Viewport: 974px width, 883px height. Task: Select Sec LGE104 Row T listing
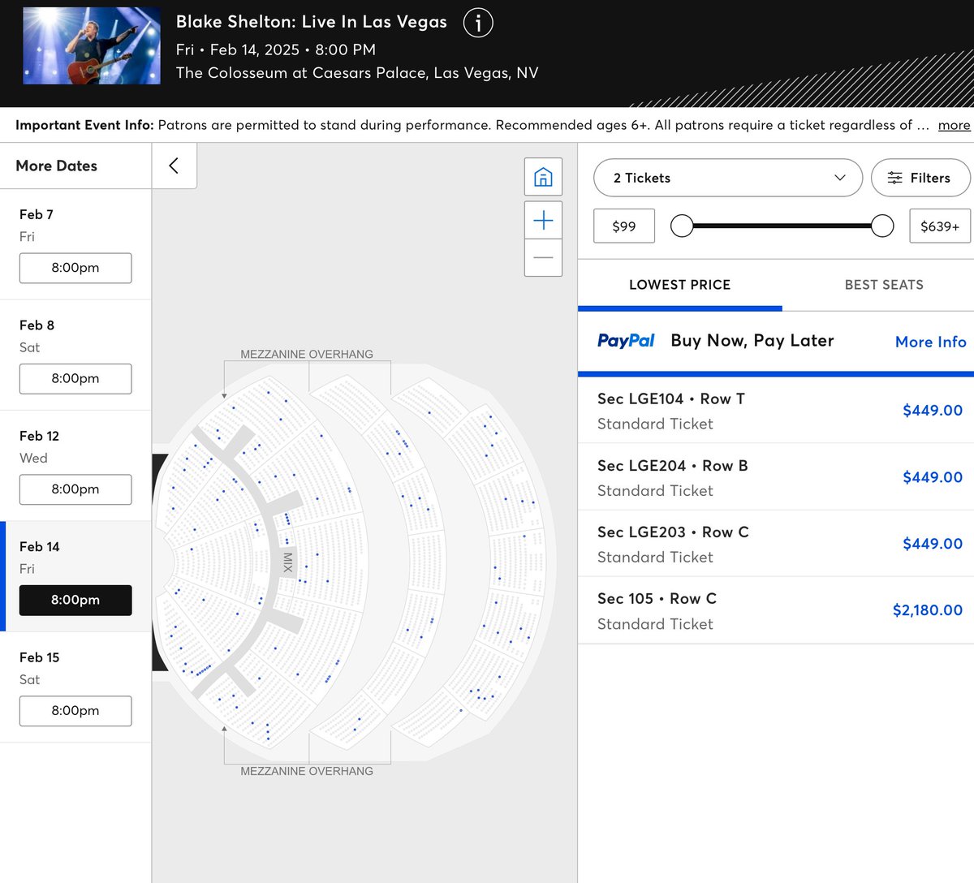[x=776, y=411]
